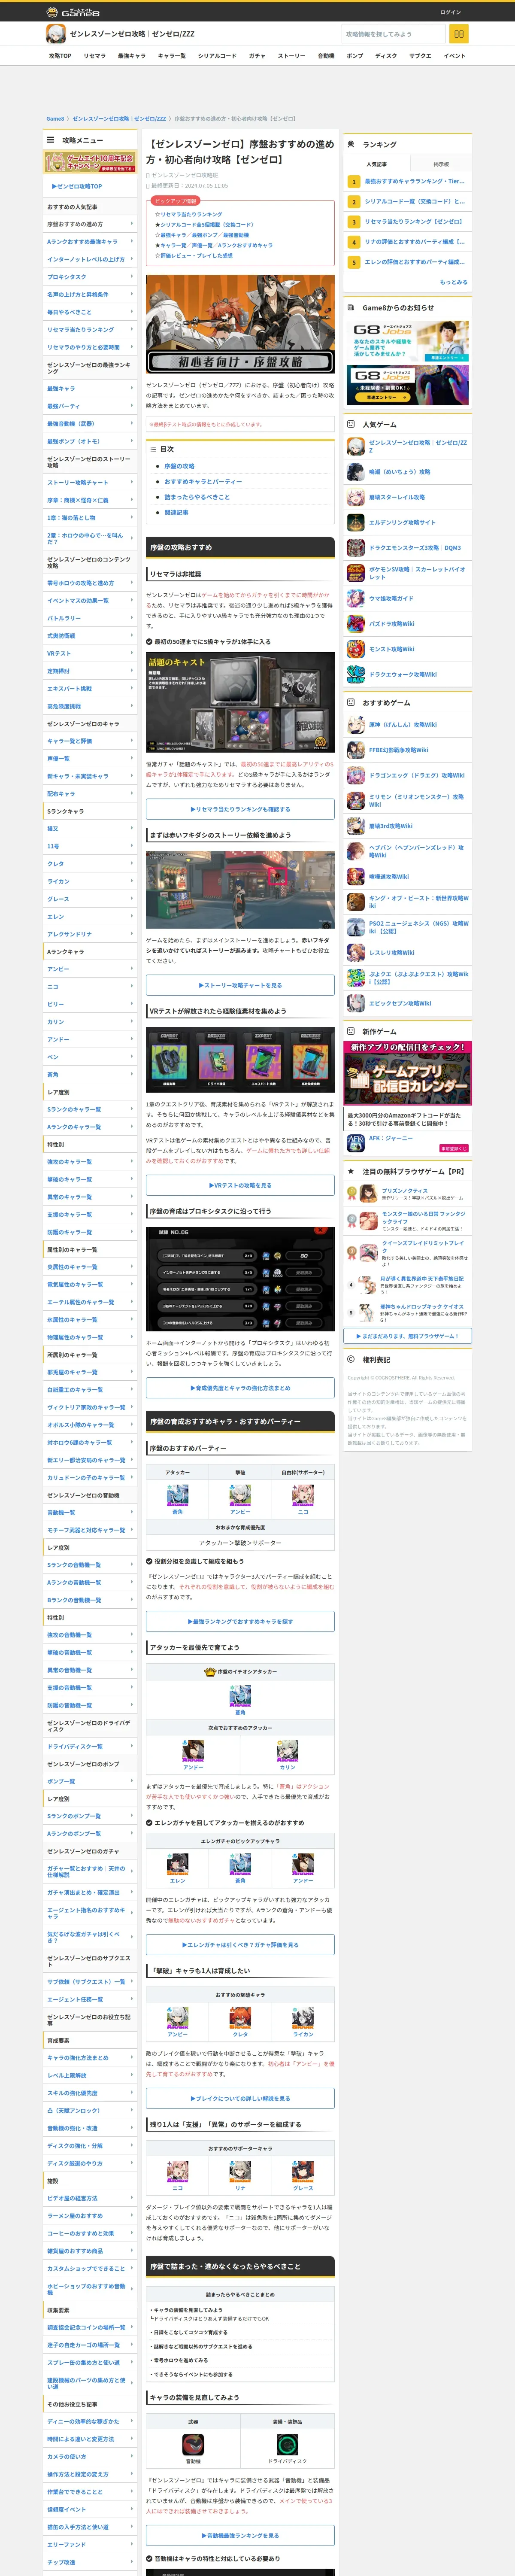Image resolution: width=515 pixels, height=2576 pixels.
Task: Click もっとみる under ranking list
Action: (454, 282)
